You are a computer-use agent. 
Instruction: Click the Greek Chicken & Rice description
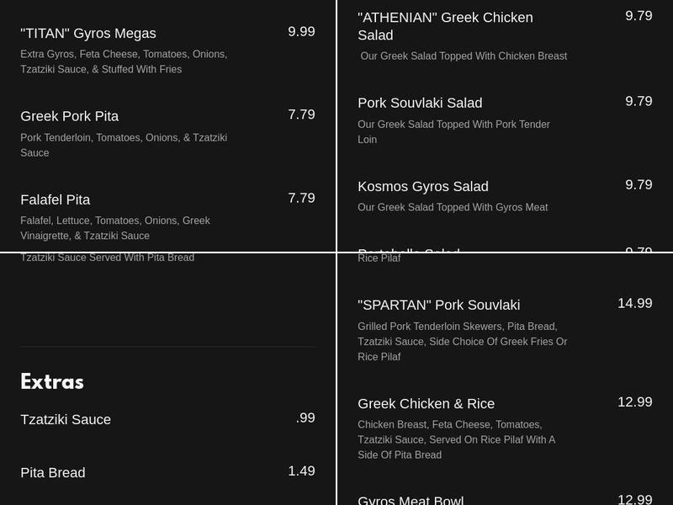pyautogui.click(x=456, y=439)
